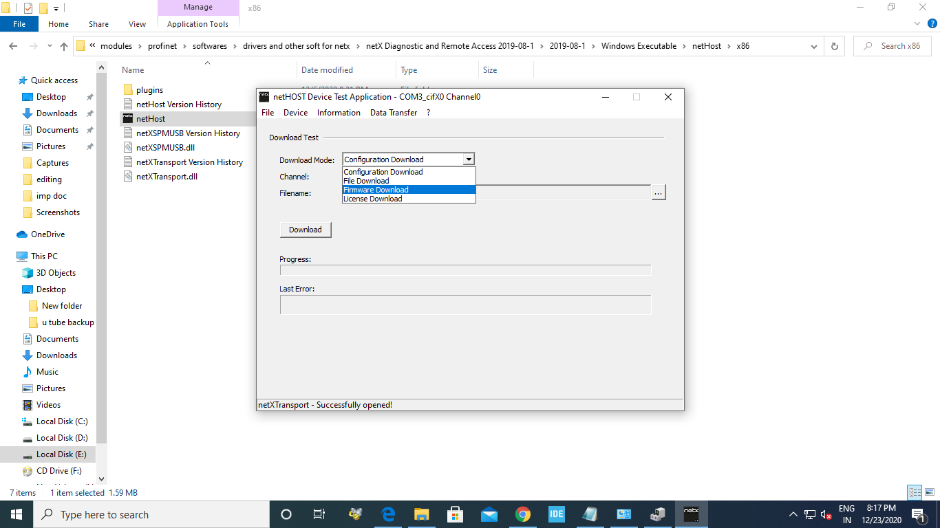
Task: Open the ? help menu
Action: click(x=428, y=113)
